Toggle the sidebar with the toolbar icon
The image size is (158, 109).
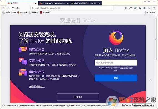point(131,8)
